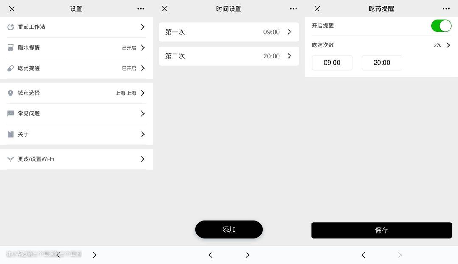458x264 pixels.
Task: Open the 第二次 time row chevron
Action: (x=289, y=56)
